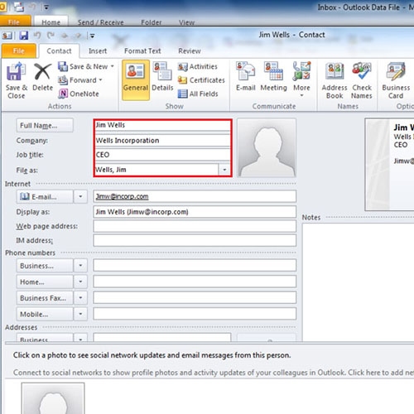Click inside the Notes area
Image resolution: width=414 pixels, height=414 pixels.
359,282
